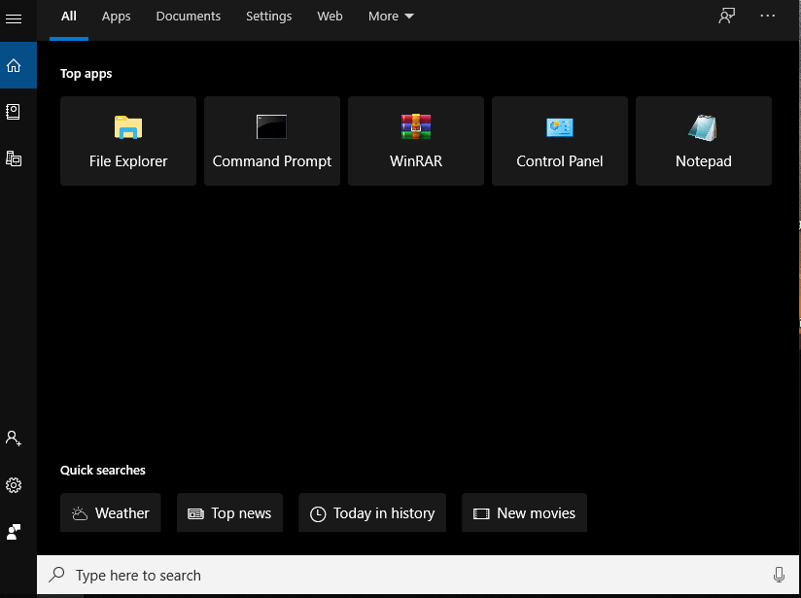The width and height of the screenshot is (801, 598).
Task: Open the feedback icon near top right
Action: [x=726, y=16]
